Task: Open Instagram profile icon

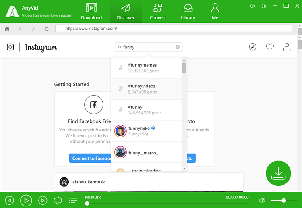Action: (287, 47)
